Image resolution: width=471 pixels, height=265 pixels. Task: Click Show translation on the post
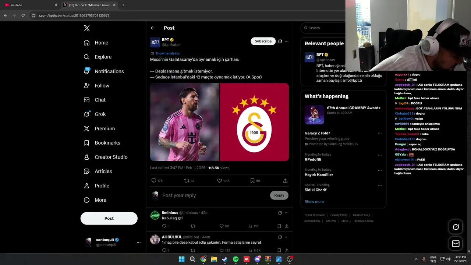click(167, 53)
